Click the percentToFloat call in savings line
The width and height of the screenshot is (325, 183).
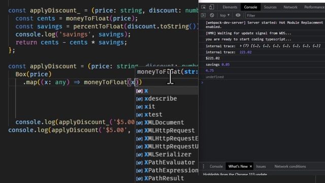(98, 26)
